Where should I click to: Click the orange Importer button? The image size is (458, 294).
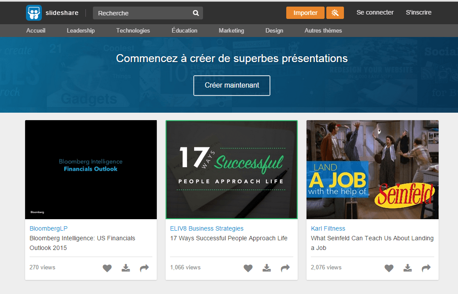(305, 13)
